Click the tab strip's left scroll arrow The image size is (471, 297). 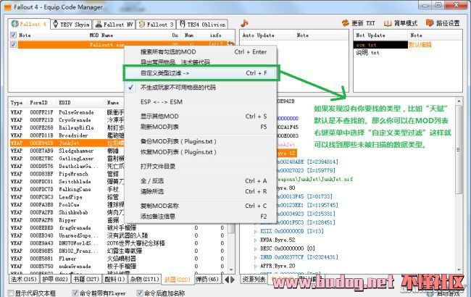[227, 280]
